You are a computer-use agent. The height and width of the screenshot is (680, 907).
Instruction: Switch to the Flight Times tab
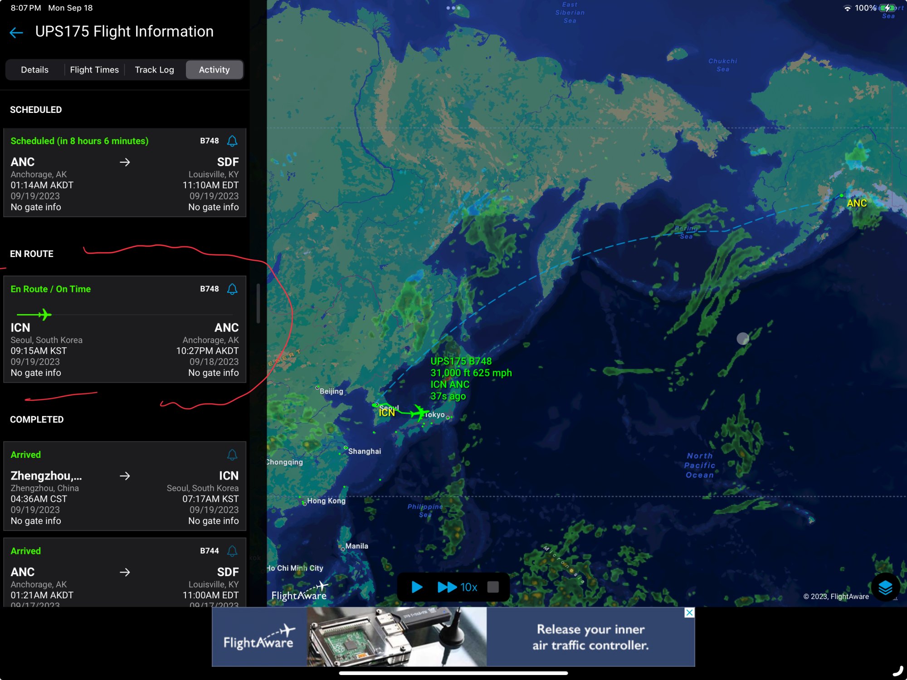click(94, 70)
